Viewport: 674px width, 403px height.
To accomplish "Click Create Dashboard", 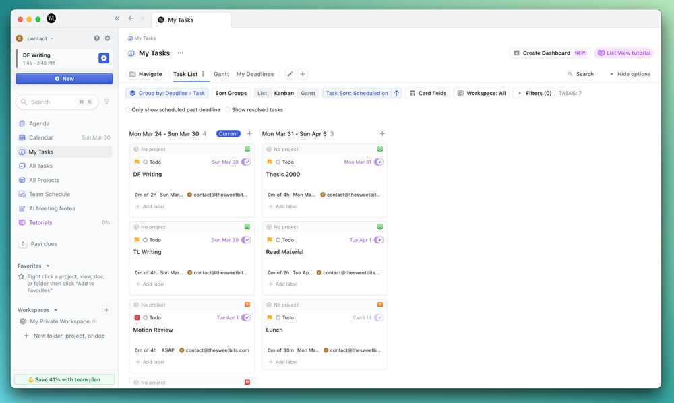I will (550, 53).
